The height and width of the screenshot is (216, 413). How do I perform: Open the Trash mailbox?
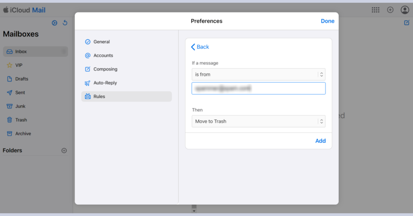pyautogui.click(x=21, y=120)
